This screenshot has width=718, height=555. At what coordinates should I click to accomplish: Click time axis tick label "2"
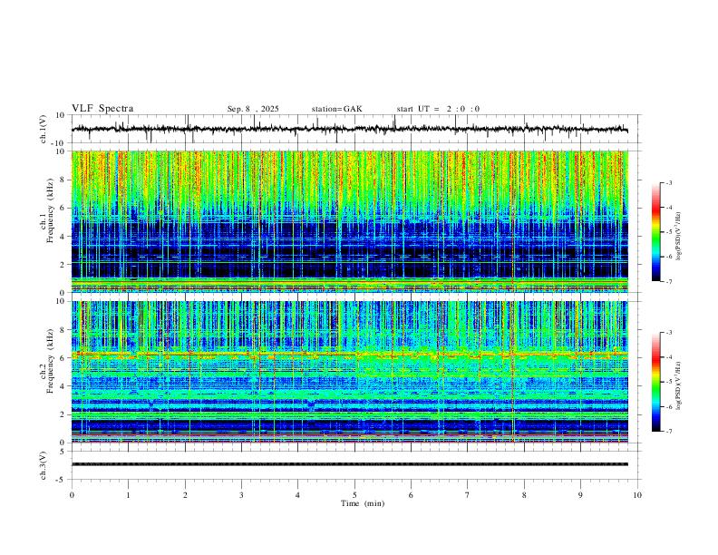click(x=185, y=495)
